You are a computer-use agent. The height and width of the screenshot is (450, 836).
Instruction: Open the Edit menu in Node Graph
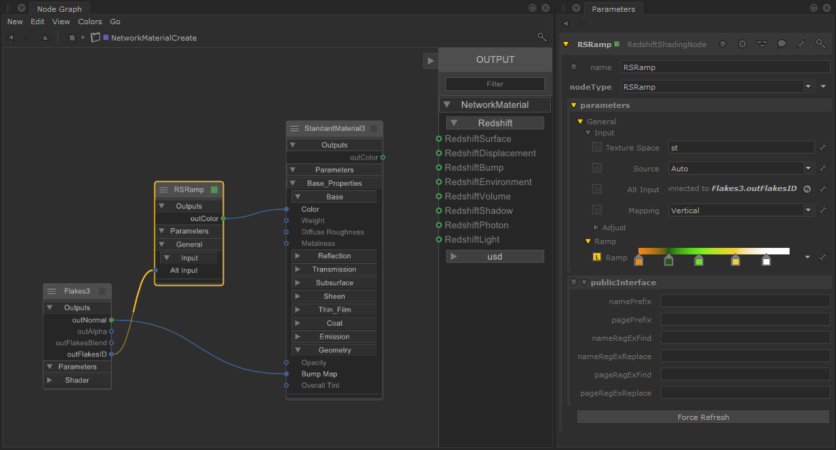(37, 22)
